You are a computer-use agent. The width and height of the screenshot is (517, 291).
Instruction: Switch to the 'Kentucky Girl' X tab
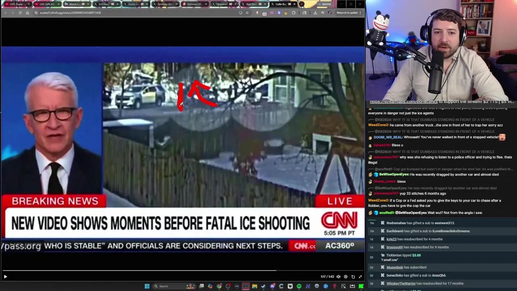point(165,4)
